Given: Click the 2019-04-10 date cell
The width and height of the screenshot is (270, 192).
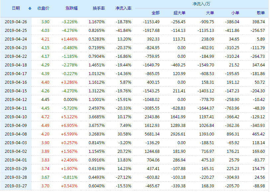Looking at the screenshot, I should tap(16, 117).
